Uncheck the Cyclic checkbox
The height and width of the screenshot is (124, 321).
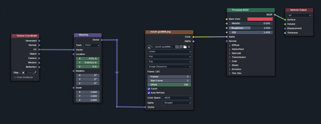point(149,88)
